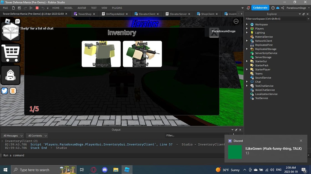The image size is (311, 174).
Task: Open Opera browser from the taskbar
Action: click(x=93, y=169)
